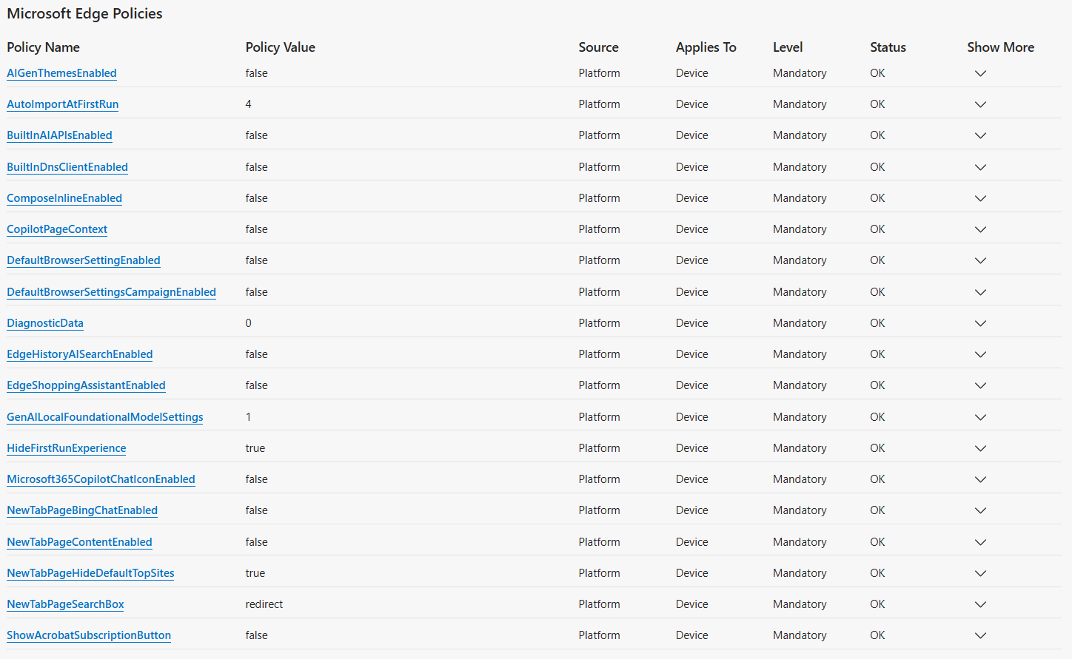Viewport: 1072px width, 659px height.
Task: Follow the GenAILocalFoundationalModelSettings link
Action: tap(104, 417)
